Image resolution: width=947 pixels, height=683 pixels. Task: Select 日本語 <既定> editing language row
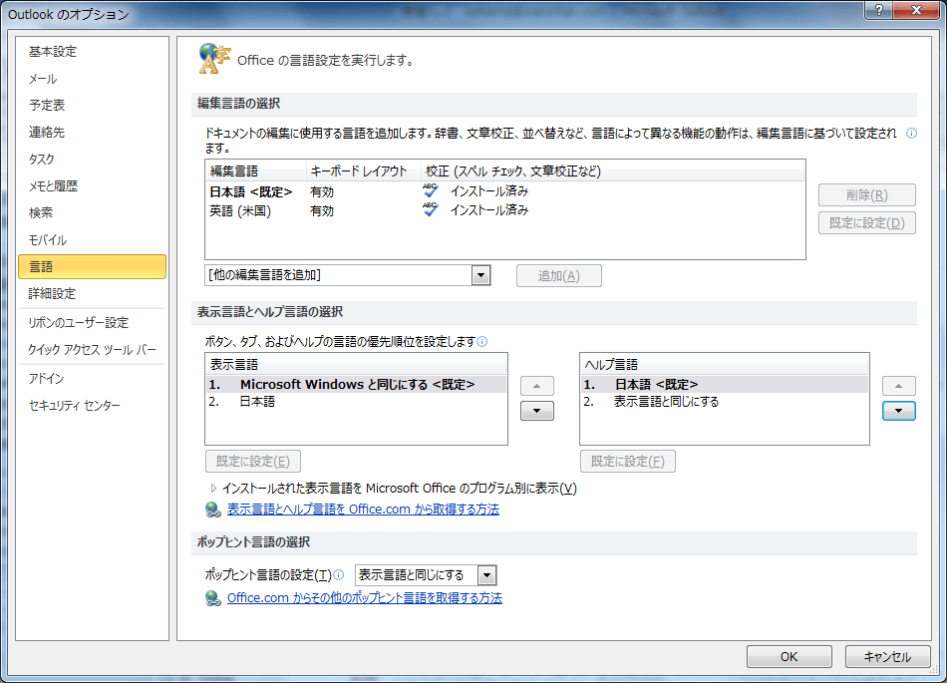click(x=505, y=192)
